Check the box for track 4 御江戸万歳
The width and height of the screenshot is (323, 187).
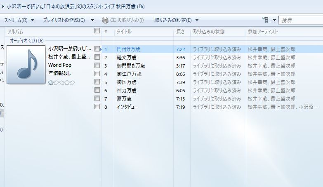pos(97,74)
